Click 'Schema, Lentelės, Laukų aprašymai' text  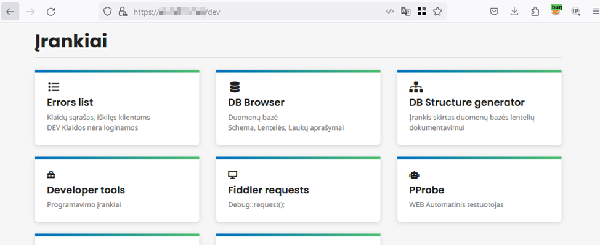286,127
